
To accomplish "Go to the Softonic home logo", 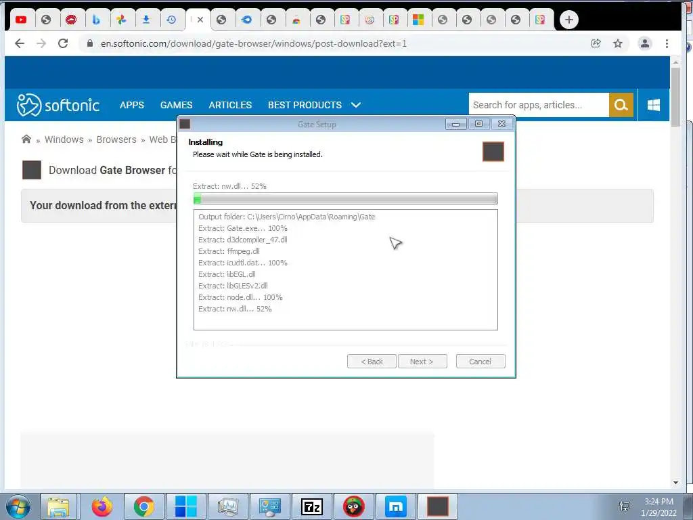I will (58, 105).
